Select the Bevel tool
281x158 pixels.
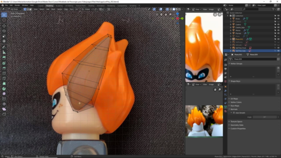4,68
